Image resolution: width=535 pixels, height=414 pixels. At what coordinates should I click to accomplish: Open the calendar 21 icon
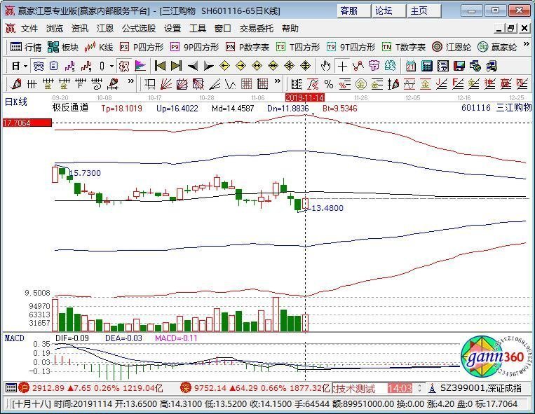click(x=411, y=66)
